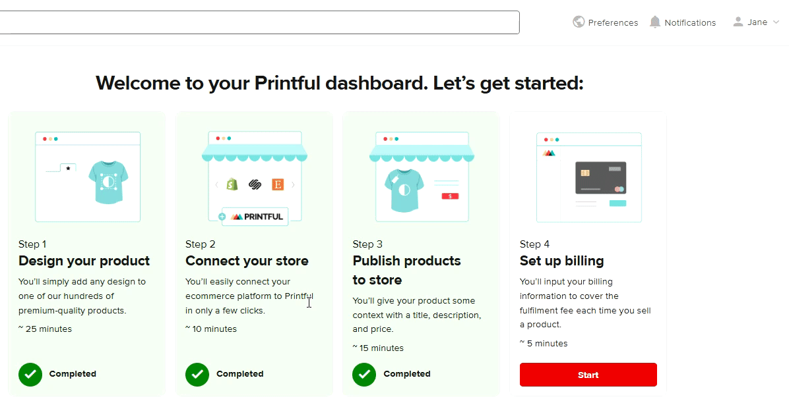
Task: Click Step 3 green completed checkmark
Action: click(364, 375)
